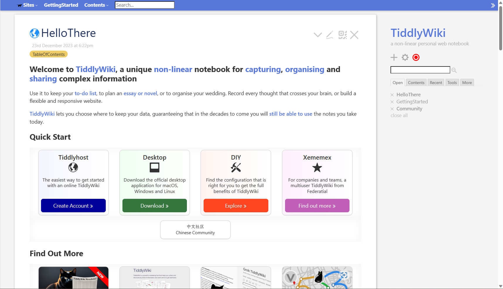
Task: Click the Desktop window icon in card
Action: coord(155,167)
